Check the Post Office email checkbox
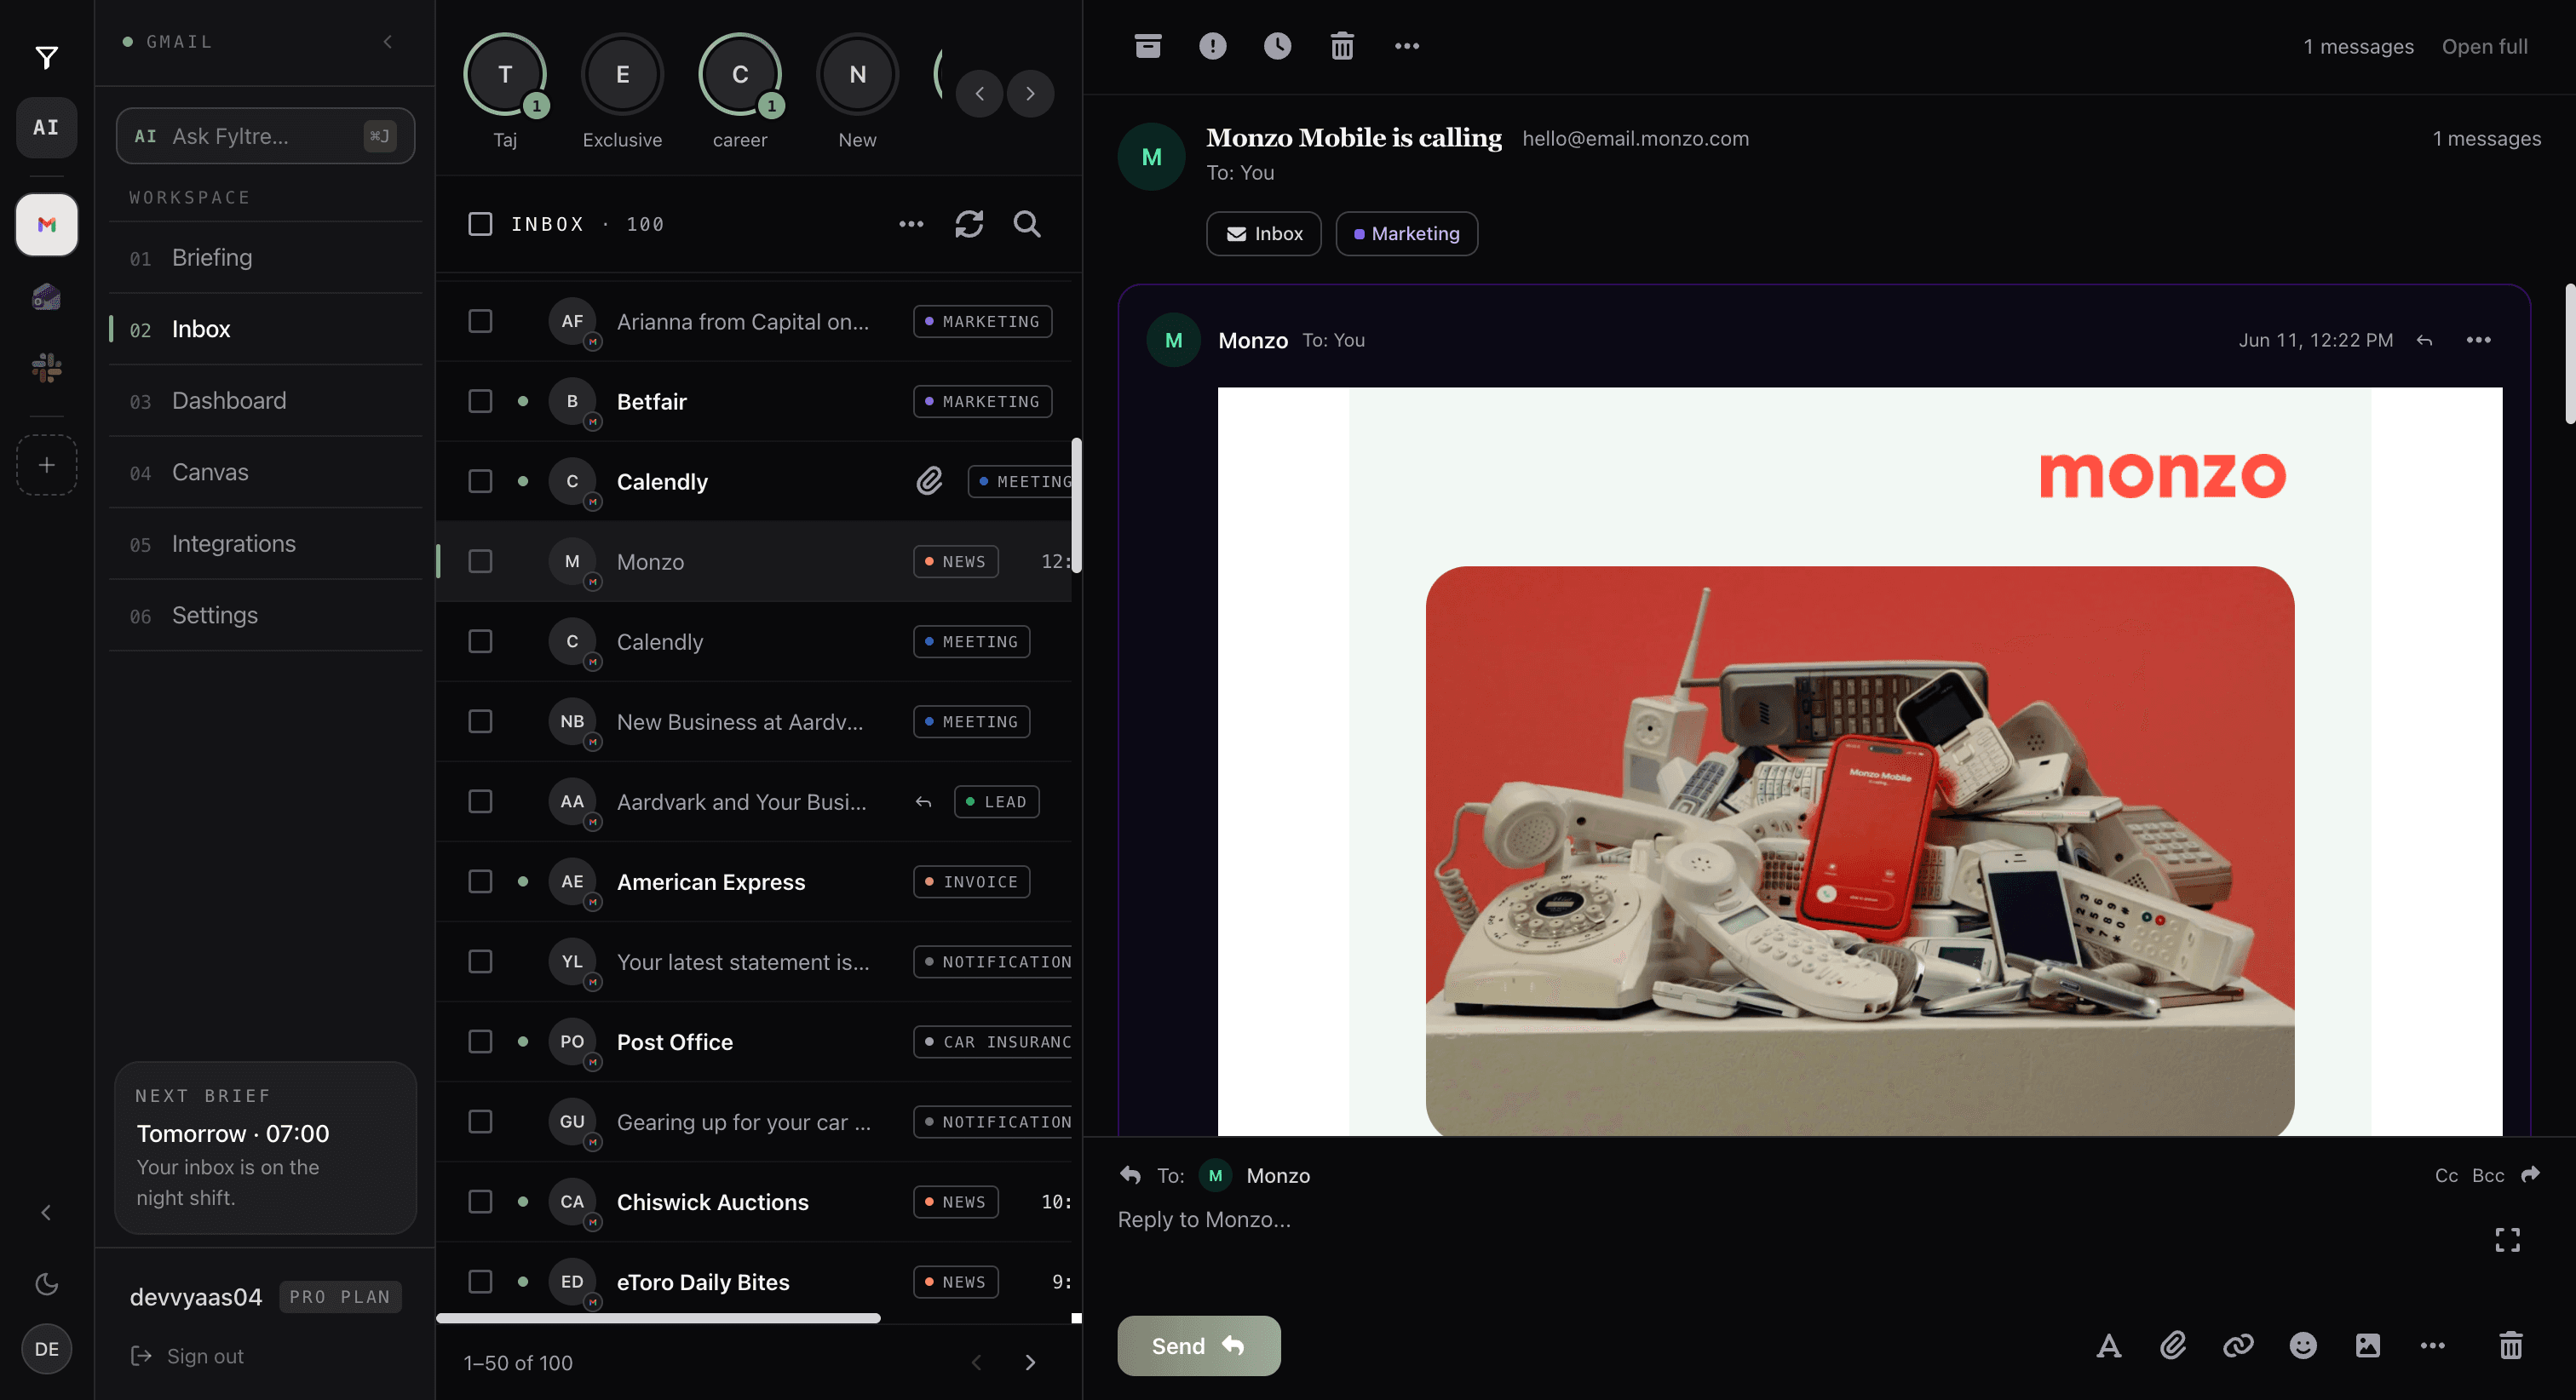 click(480, 1041)
